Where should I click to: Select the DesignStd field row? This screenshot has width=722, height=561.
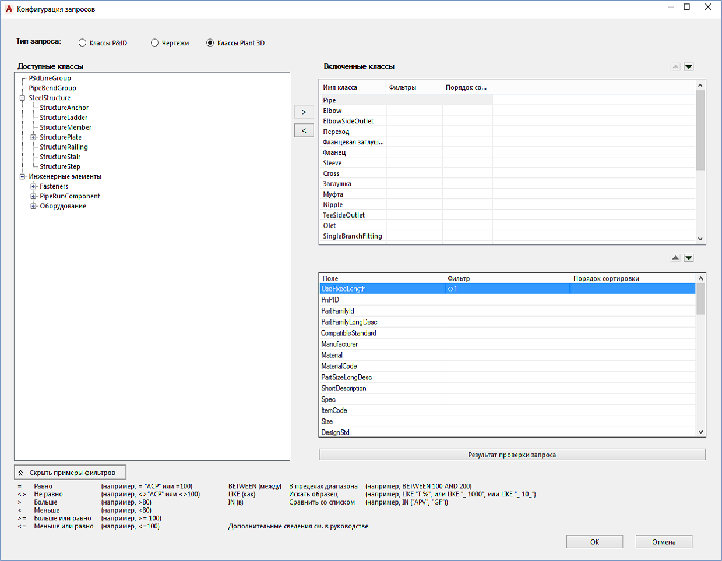coord(507,432)
